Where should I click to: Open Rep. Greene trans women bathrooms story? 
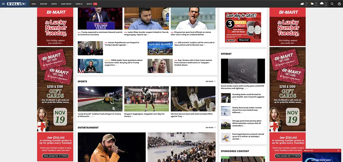193,62
